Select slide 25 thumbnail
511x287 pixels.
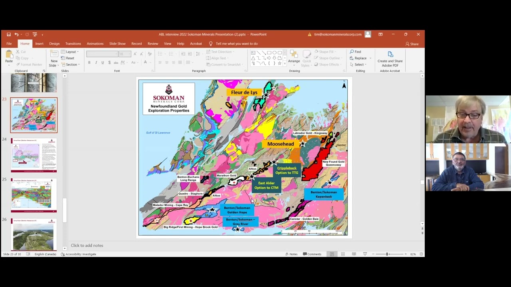point(34,195)
